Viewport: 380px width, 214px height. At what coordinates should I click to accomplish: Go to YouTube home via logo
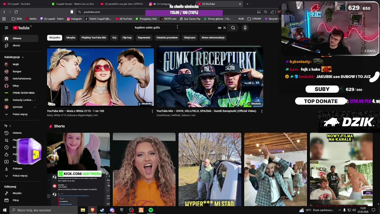(x=21, y=28)
